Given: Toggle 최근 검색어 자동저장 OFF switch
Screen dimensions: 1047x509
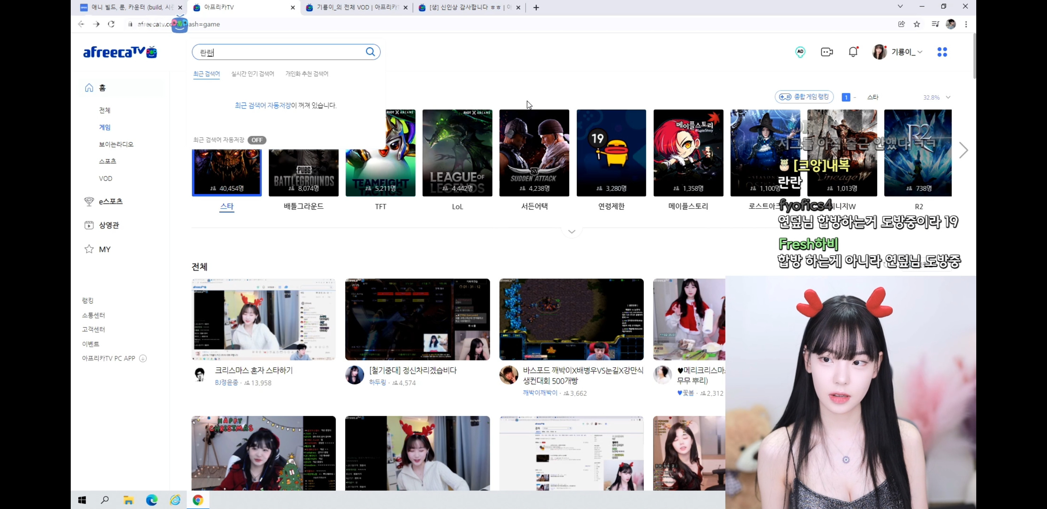Looking at the screenshot, I should click(x=257, y=140).
